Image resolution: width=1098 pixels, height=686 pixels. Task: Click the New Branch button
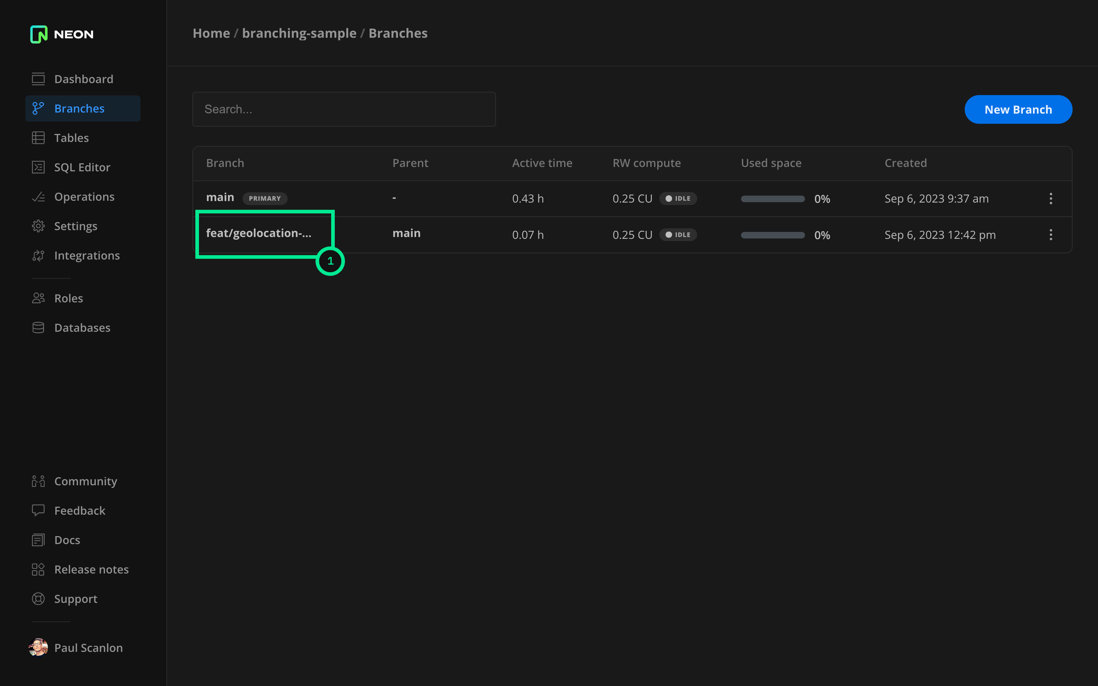point(1018,109)
